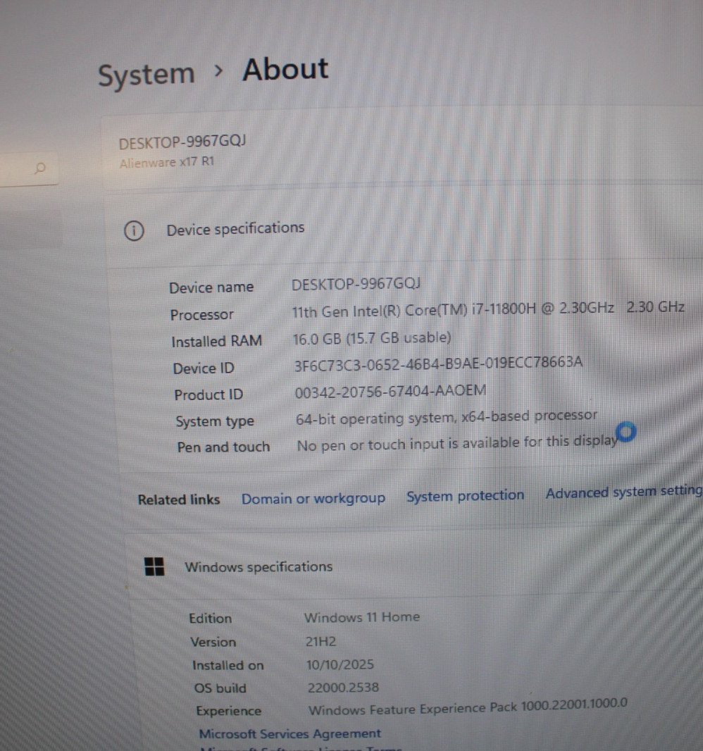Screen dimensions: 703x751
Task: Click the OS build label
Action: [220, 688]
